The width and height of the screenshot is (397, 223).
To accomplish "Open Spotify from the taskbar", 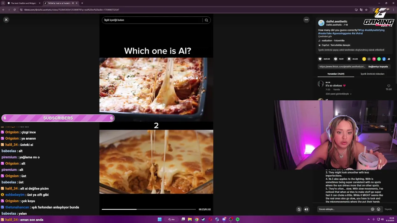I will coord(238,219).
